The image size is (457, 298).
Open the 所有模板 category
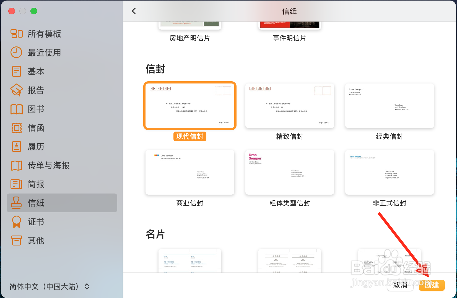[x=44, y=34]
